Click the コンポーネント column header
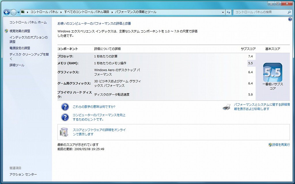295x184 pixels. pyautogui.click(x=67, y=49)
